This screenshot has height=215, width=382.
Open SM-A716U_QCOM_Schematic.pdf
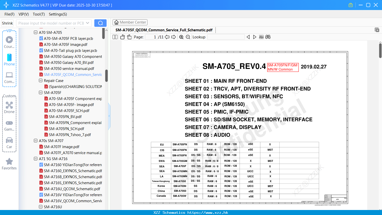pyautogui.click(x=72, y=189)
